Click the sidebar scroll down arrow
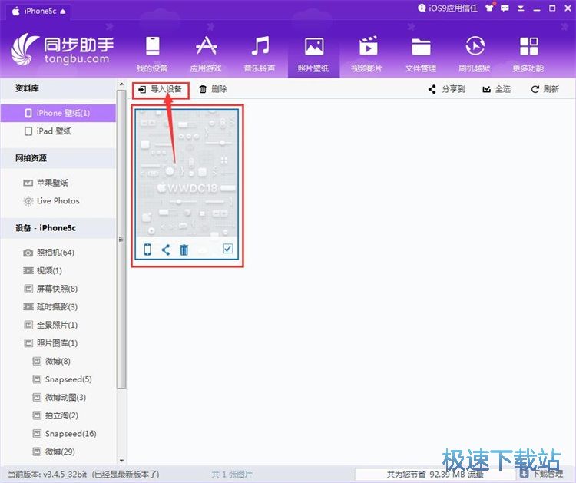This screenshot has width=576, height=483. [x=121, y=460]
